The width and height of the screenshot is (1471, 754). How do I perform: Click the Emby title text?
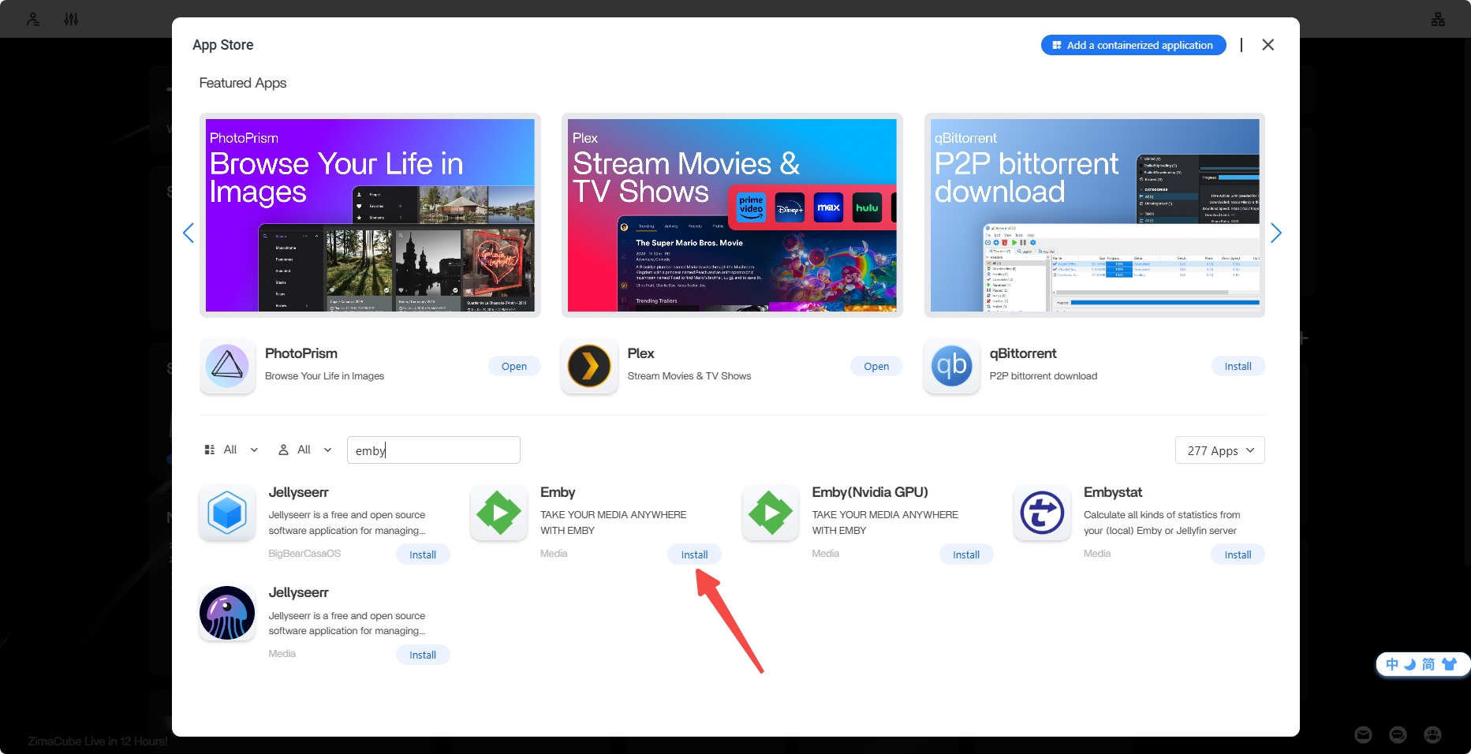tap(558, 492)
